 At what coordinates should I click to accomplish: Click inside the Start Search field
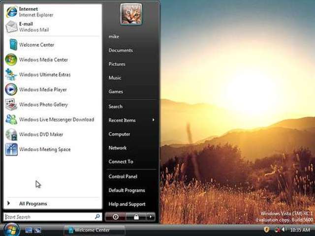tap(53, 217)
